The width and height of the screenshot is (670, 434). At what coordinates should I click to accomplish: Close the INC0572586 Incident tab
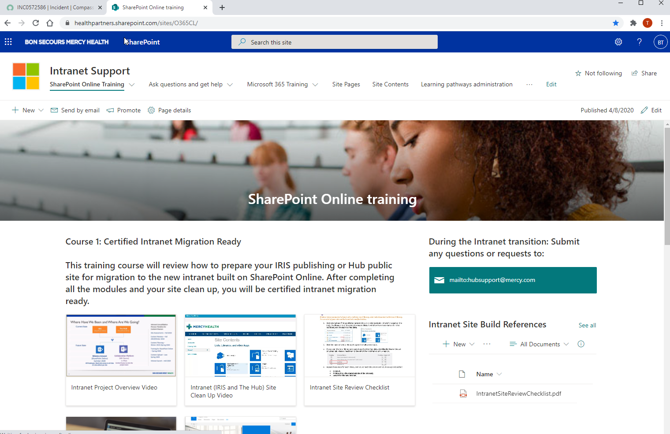(x=100, y=7)
